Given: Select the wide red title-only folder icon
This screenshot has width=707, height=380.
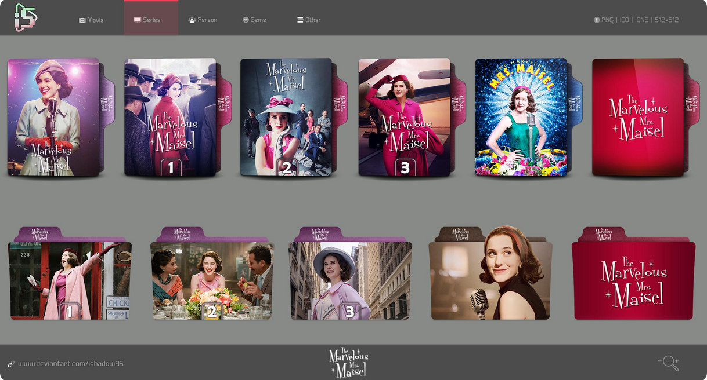Looking at the screenshot, I should (x=633, y=273).
